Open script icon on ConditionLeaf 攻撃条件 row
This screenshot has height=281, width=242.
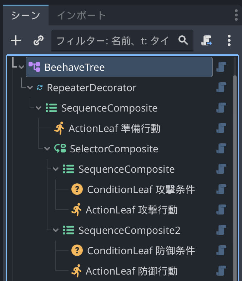click(x=222, y=189)
